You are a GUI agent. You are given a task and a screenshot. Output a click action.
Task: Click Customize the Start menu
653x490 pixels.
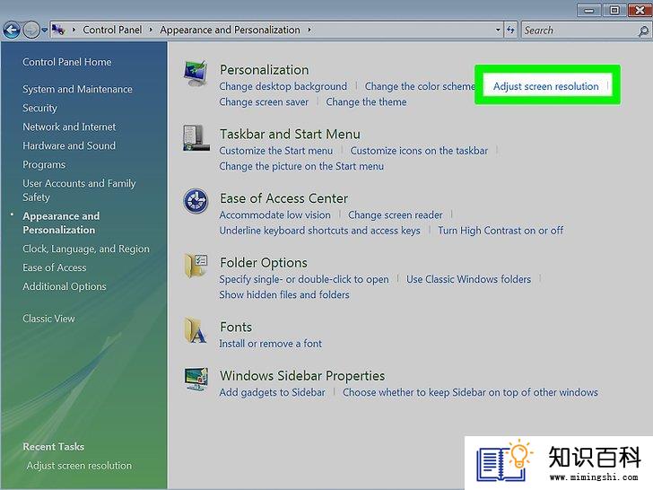tap(276, 151)
